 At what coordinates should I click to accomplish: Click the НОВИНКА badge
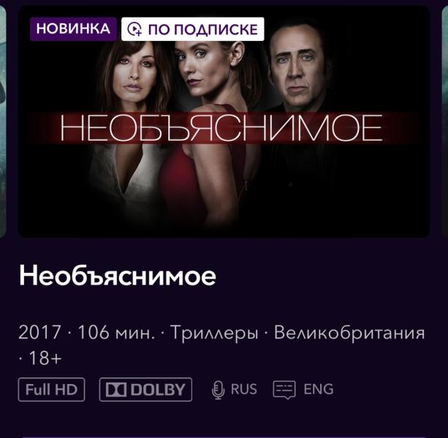tap(73, 28)
